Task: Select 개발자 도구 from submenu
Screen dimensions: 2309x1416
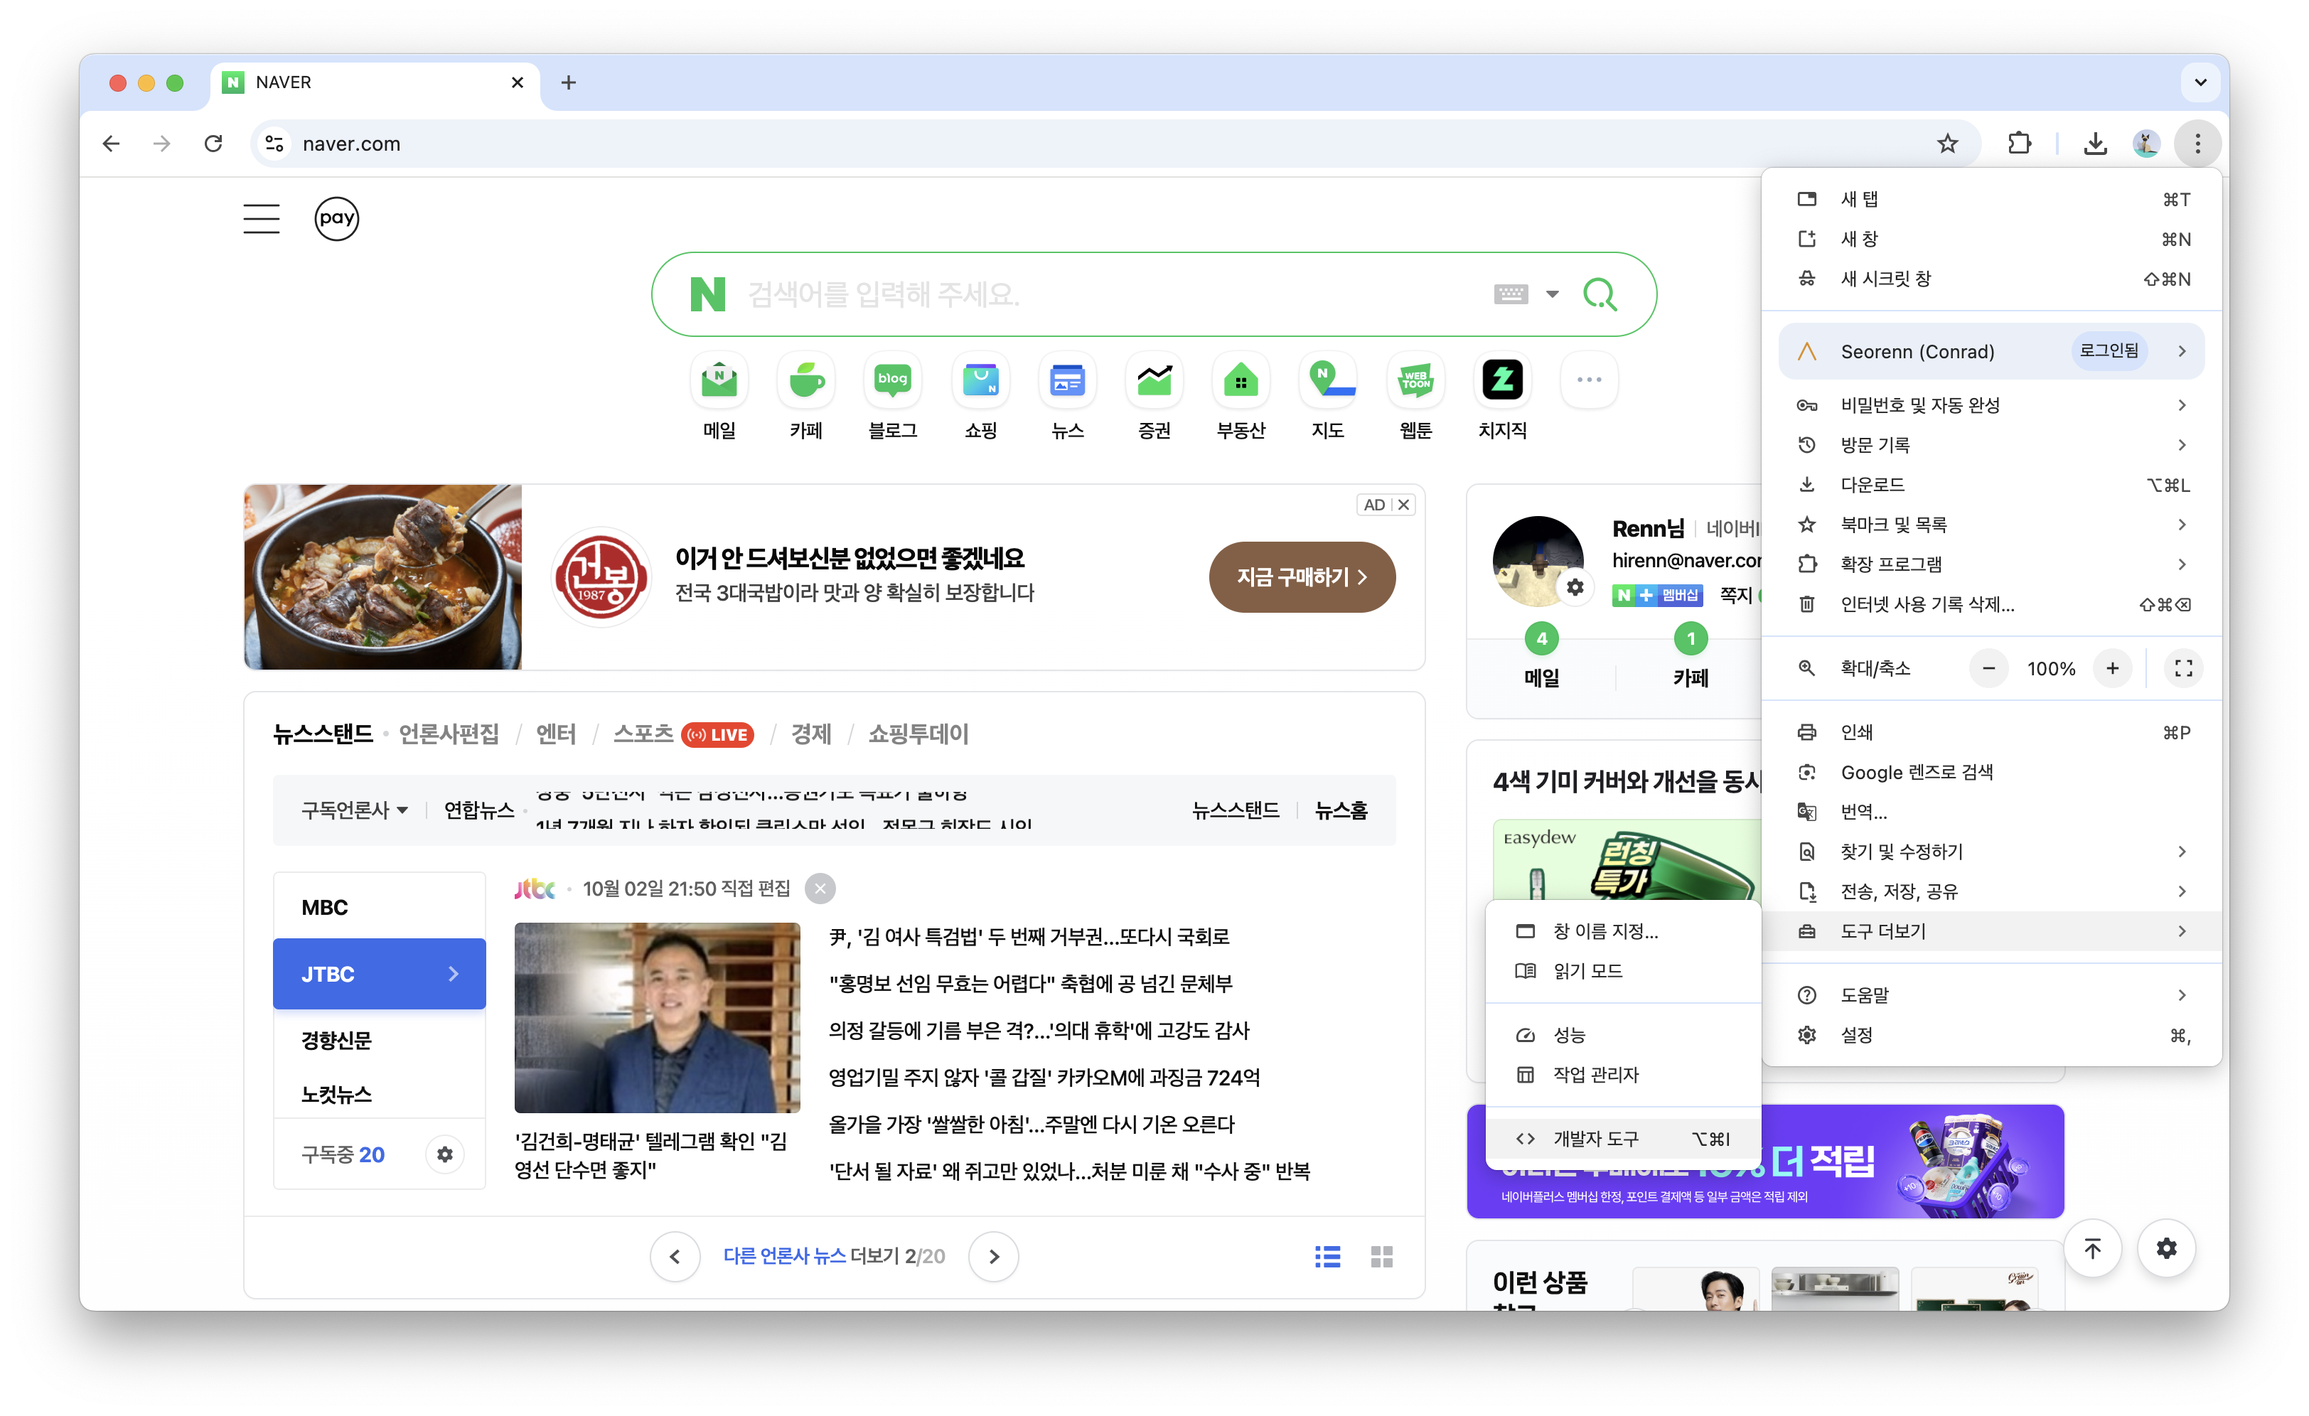Action: [x=1595, y=1139]
